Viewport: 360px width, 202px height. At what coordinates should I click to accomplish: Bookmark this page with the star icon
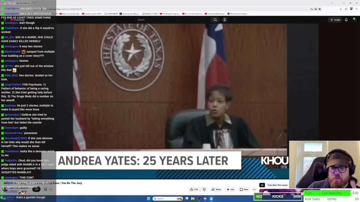[319, 9]
